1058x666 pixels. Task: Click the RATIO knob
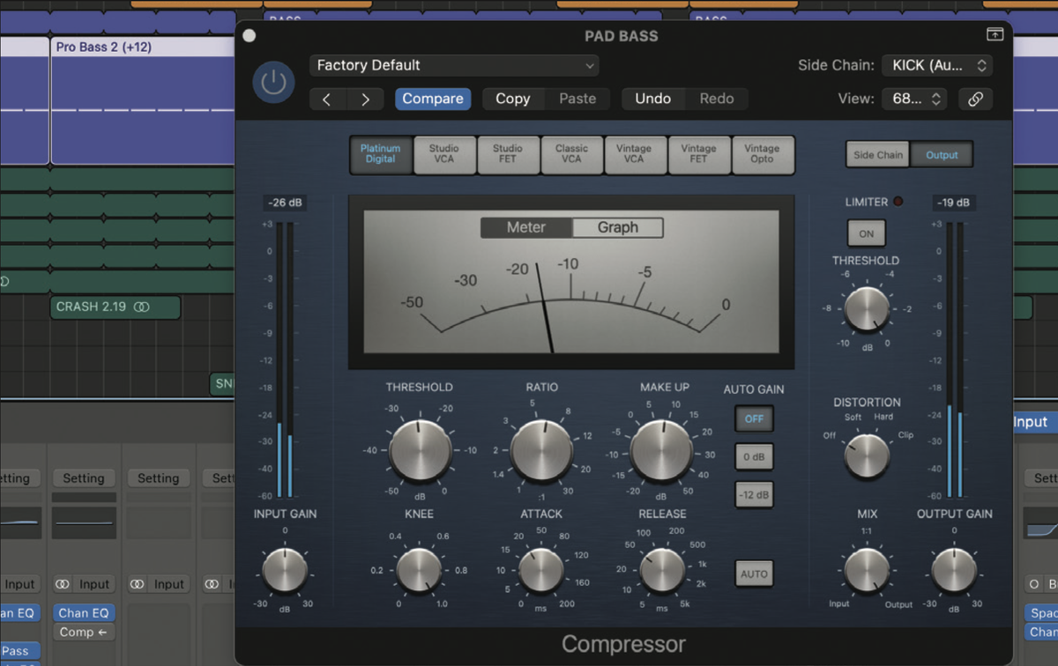tap(541, 450)
